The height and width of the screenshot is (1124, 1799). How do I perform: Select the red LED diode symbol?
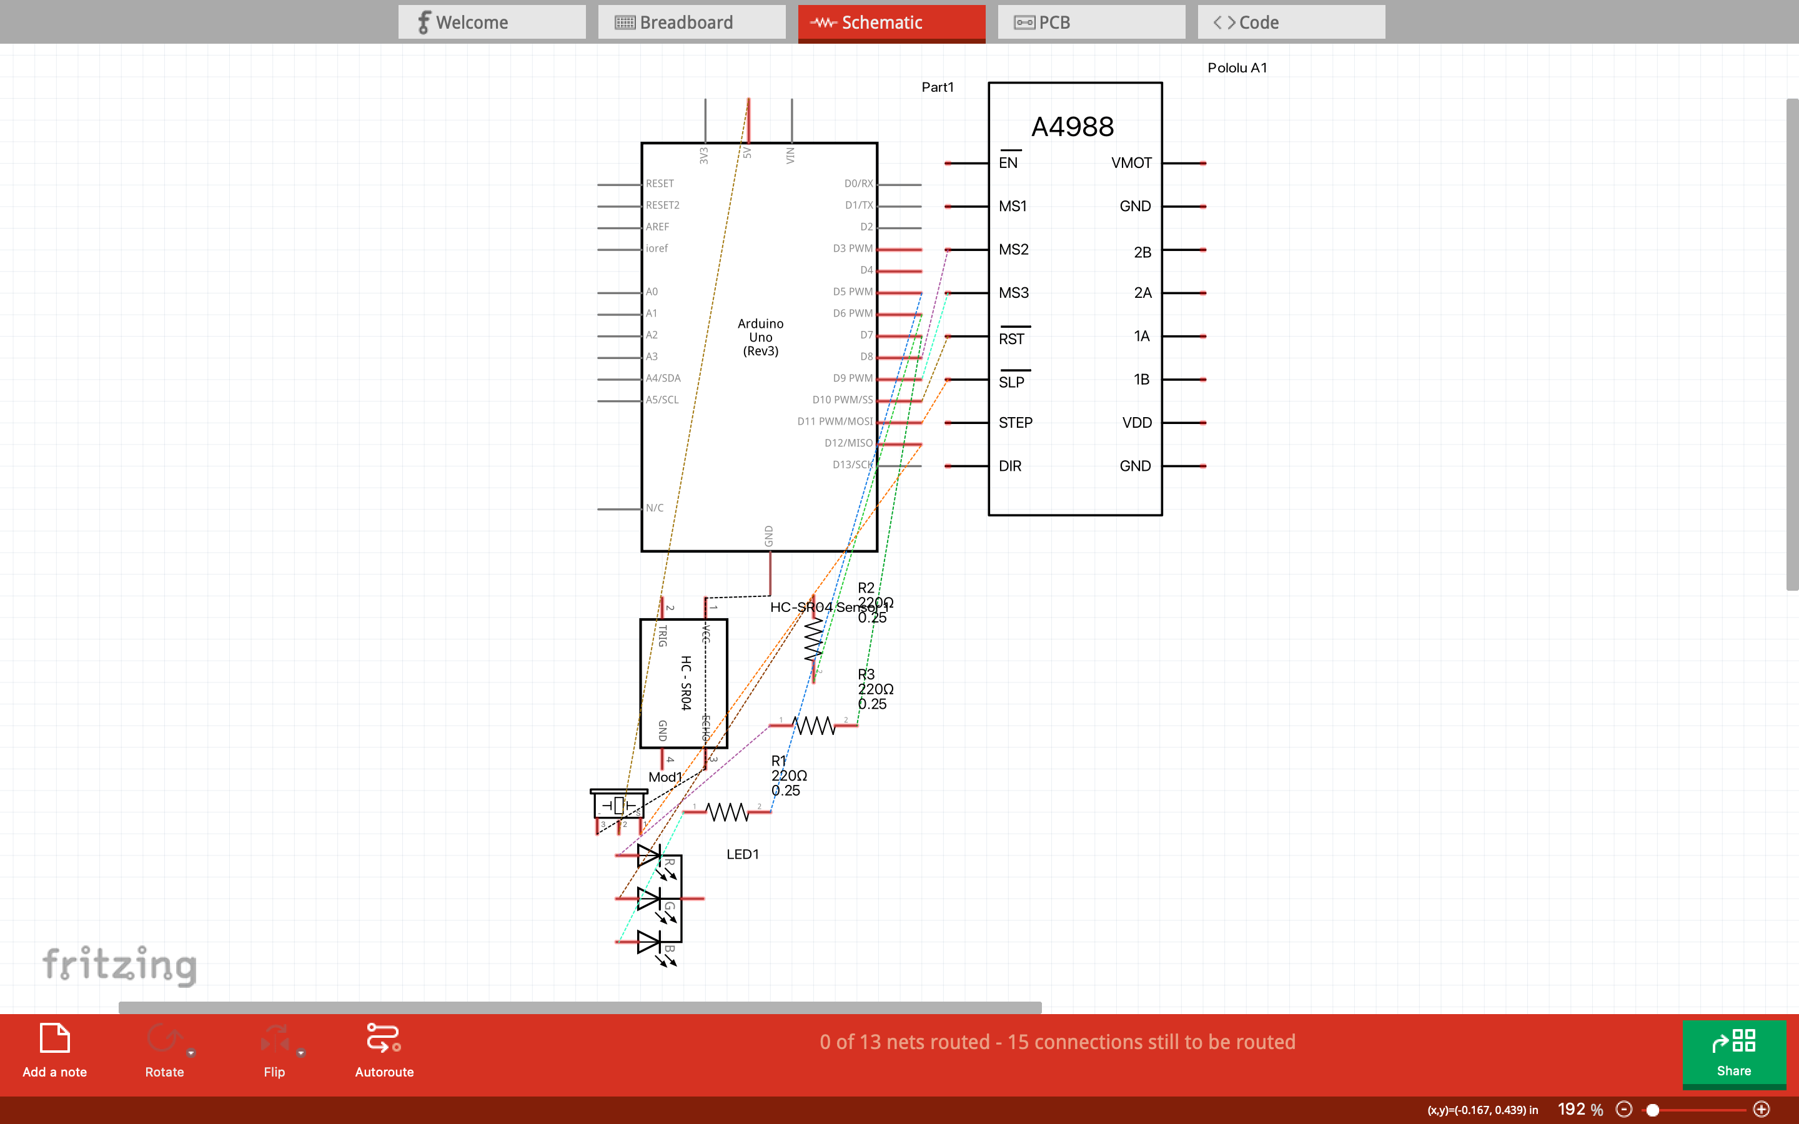pos(648,855)
